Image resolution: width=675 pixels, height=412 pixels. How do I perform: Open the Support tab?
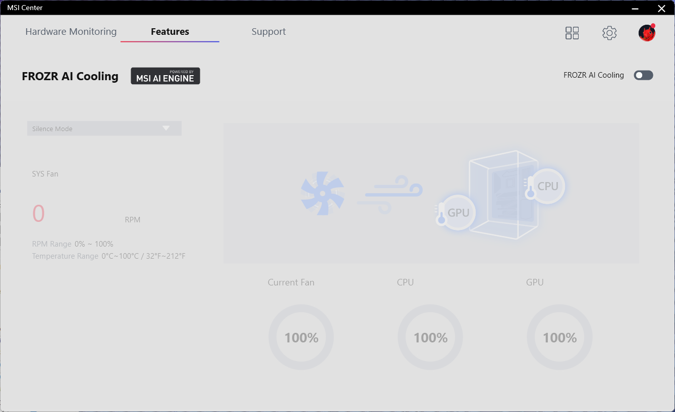(268, 32)
